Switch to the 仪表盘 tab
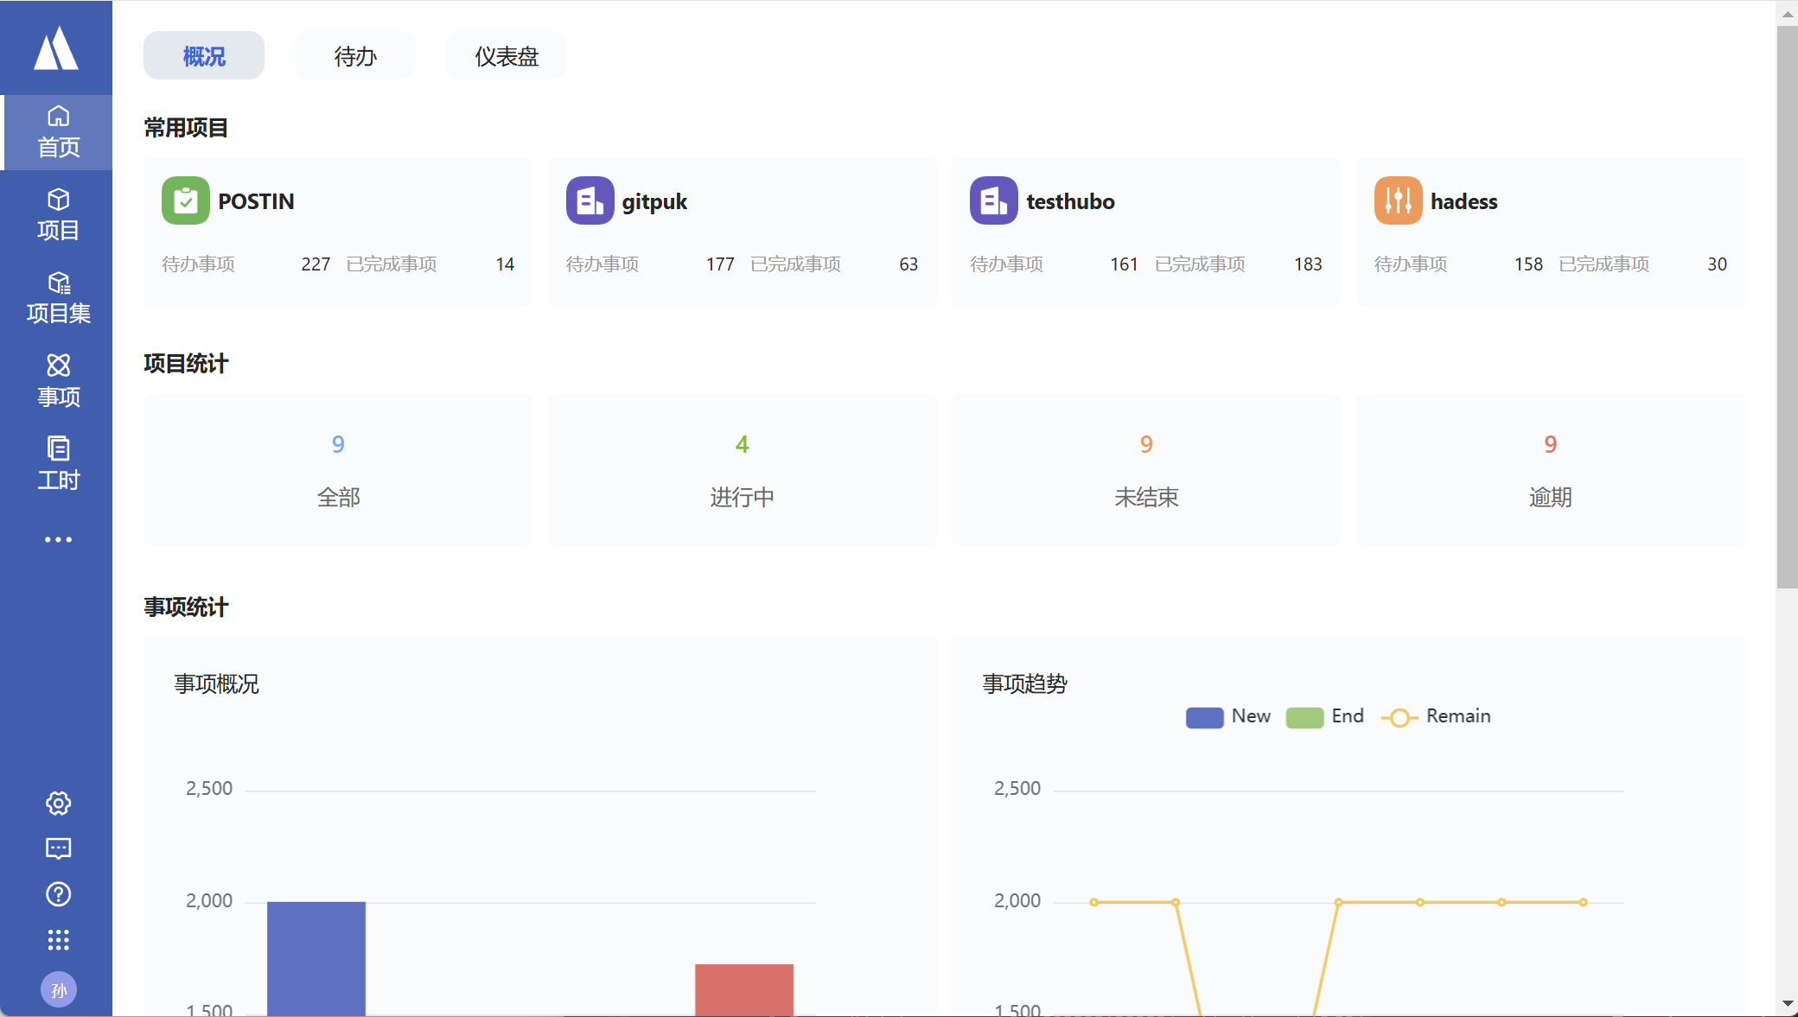This screenshot has height=1017, width=1798. click(506, 56)
